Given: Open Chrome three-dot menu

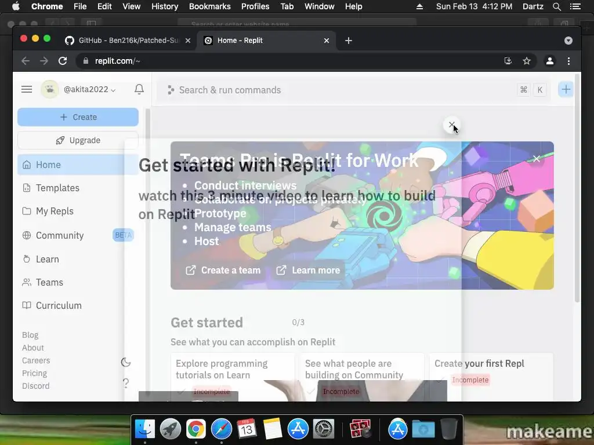Looking at the screenshot, I should 568,61.
